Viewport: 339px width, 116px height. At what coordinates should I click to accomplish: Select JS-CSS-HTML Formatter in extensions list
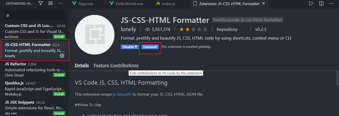click(35, 50)
